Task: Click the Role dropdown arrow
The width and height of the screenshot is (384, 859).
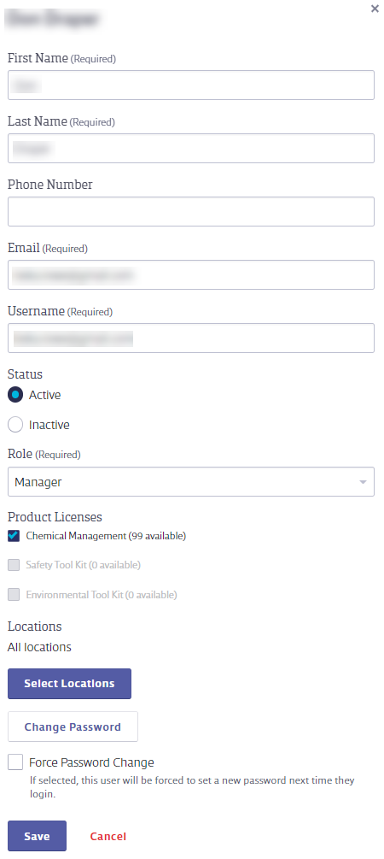Action: pos(363,482)
